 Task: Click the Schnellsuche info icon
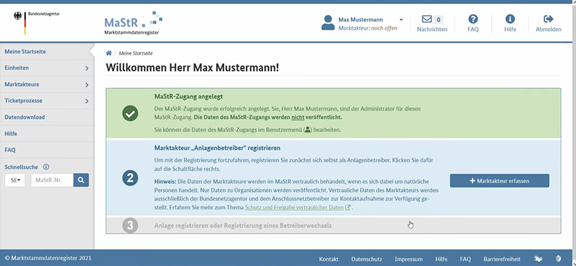[46, 167]
